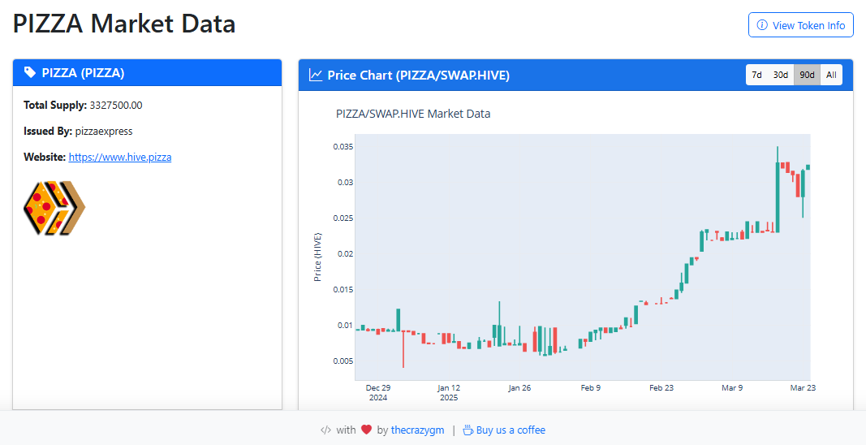This screenshot has height=445, width=866.
Task: Click PIZZA/SWAP.HIVE Market Data chart title
Action: (x=413, y=114)
